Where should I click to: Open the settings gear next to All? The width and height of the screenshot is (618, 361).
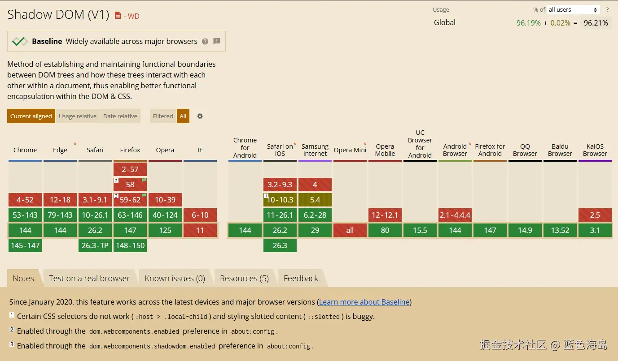200,116
